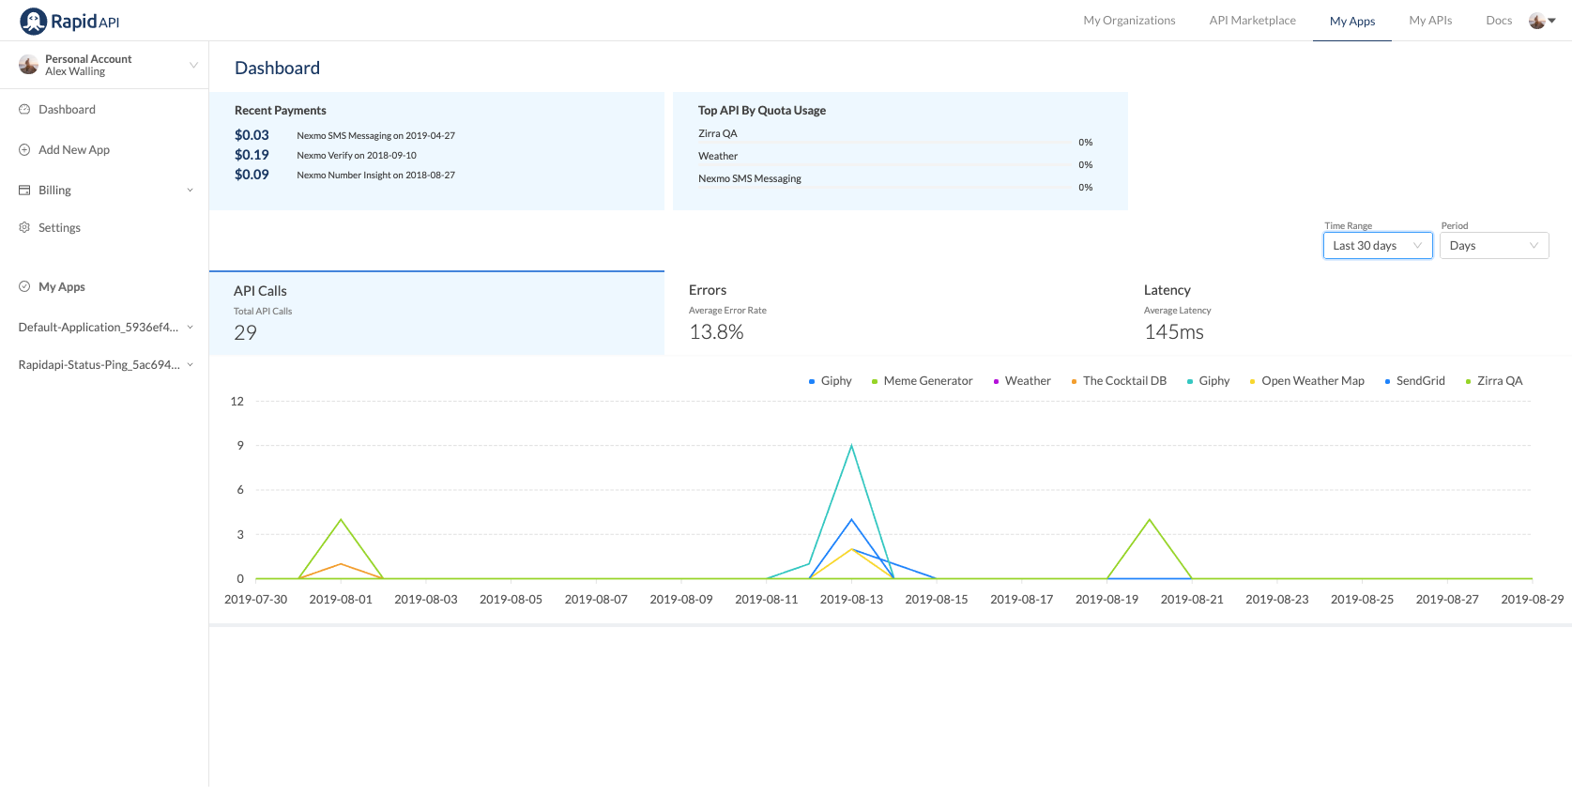Toggle first blue Giphy legend series
Viewport: 1572px width, 796px height.
point(831,381)
